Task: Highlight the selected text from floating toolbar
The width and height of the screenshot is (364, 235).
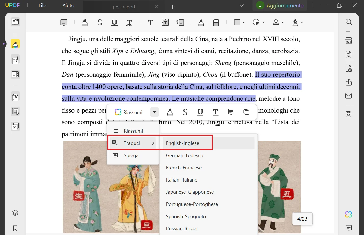Action: click(x=170, y=112)
